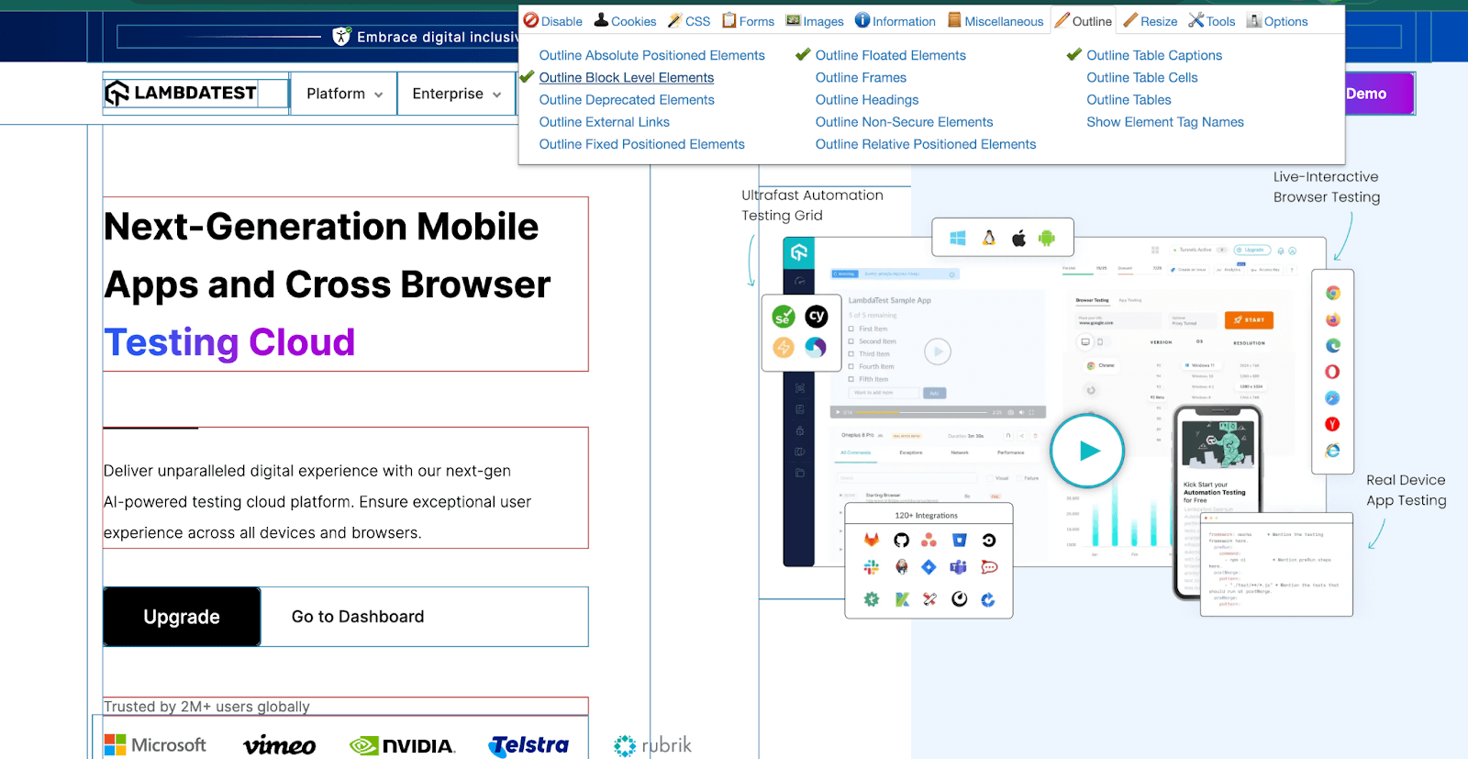Open the Images toolbar menu
This screenshot has height=759, width=1468.
pos(815,21)
